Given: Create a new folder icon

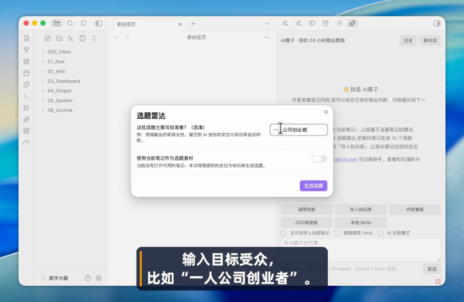Looking at the screenshot, I should tap(59, 38).
